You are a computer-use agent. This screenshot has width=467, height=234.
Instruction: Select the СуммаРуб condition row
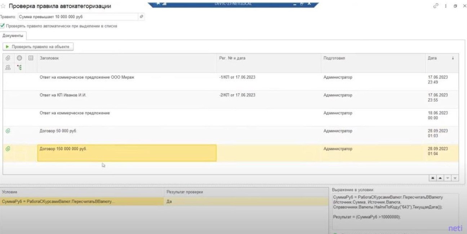pyautogui.click(x=58, y=202)
